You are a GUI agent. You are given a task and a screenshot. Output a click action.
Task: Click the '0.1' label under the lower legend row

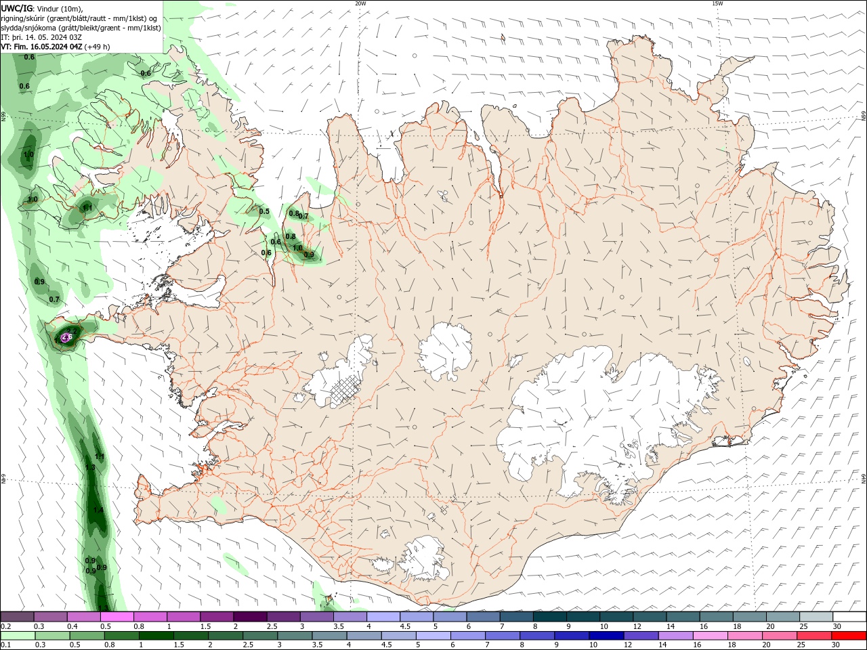[5, 645]
